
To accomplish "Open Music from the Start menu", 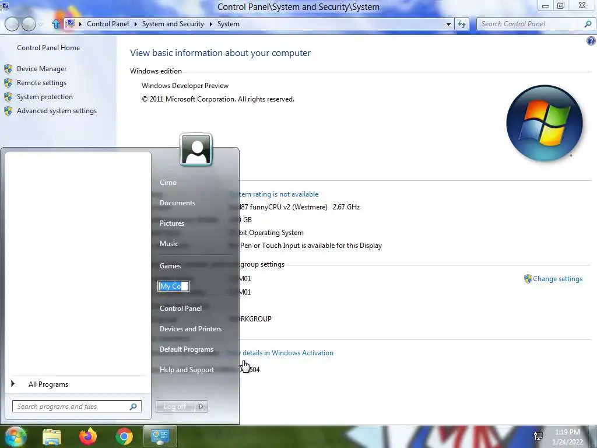I will (x=168, y=244).
